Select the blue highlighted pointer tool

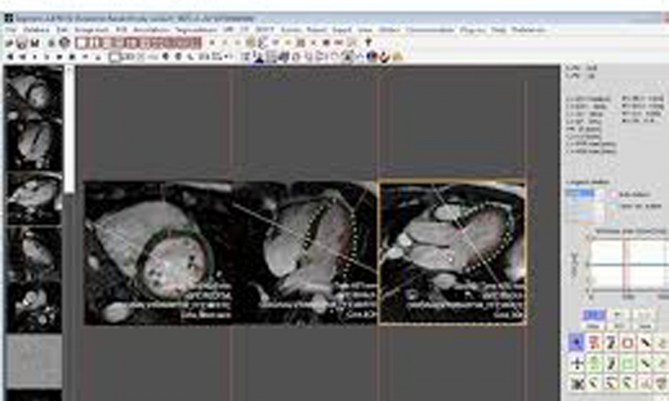click(577, 342)
